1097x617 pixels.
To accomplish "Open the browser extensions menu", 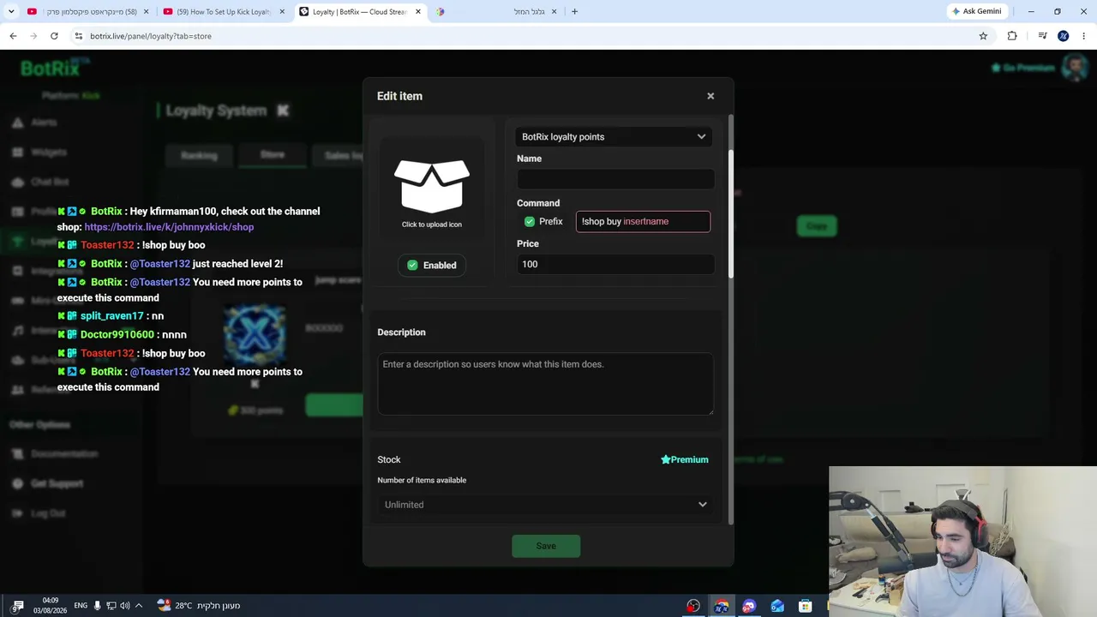I will pos(1012,36).
